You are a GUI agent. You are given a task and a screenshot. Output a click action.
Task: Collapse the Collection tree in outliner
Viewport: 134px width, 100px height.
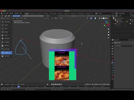pyautogui.click(x=114, y=20)
